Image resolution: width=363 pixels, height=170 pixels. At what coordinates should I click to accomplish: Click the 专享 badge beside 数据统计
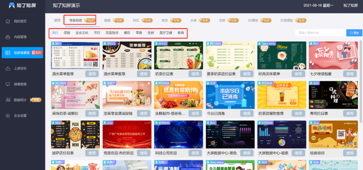[x=35, y=100]
